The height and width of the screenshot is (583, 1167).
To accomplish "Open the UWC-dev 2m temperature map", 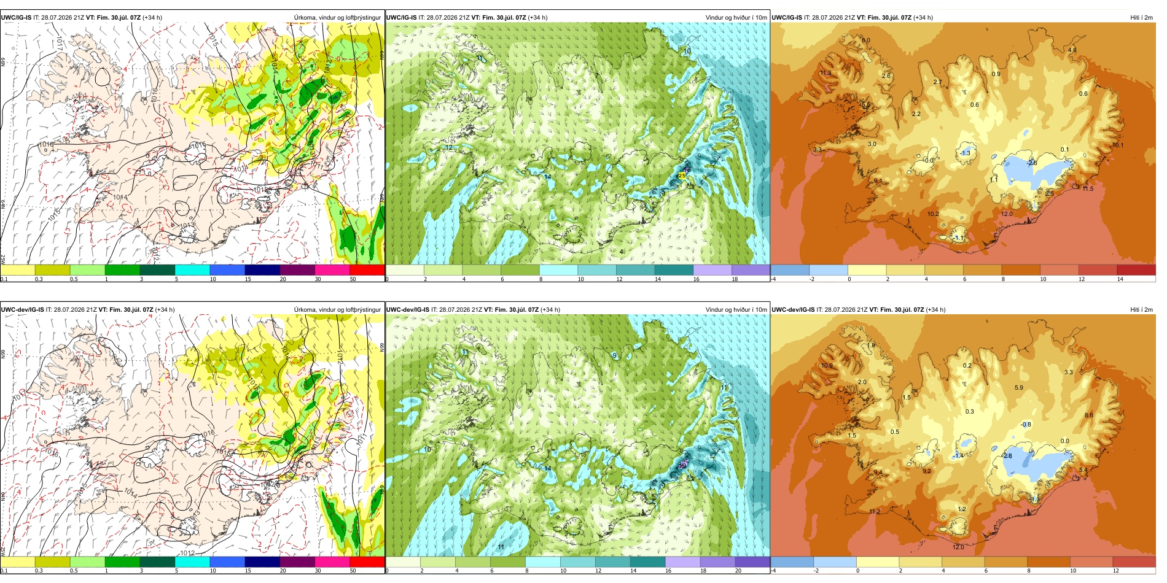I will point(963,436).
